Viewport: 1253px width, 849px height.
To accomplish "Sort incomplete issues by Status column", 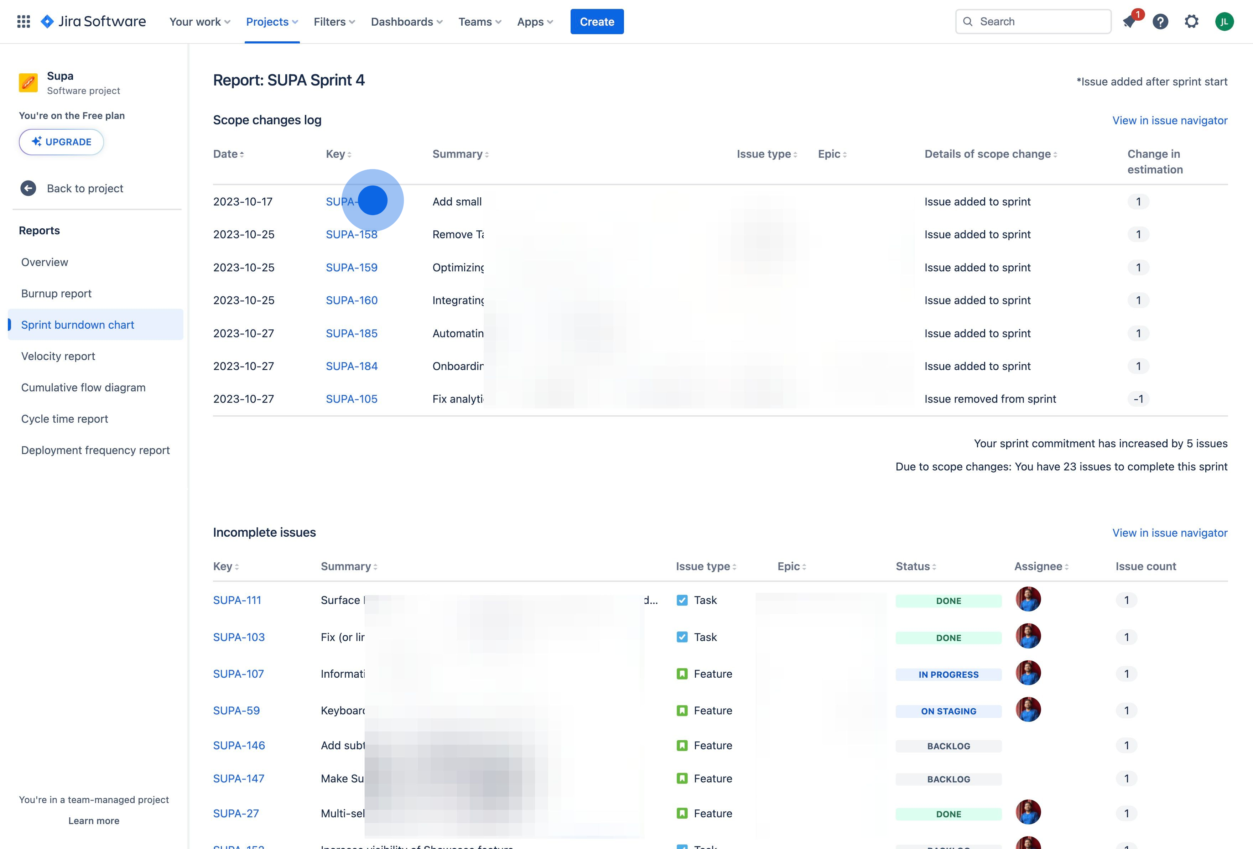I will point(916,567).
